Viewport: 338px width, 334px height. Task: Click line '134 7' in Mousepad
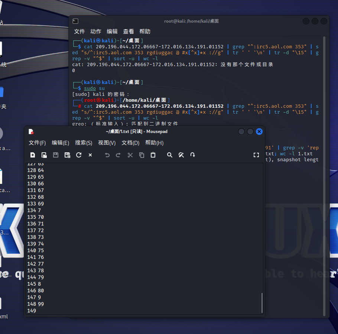(34, 210)
